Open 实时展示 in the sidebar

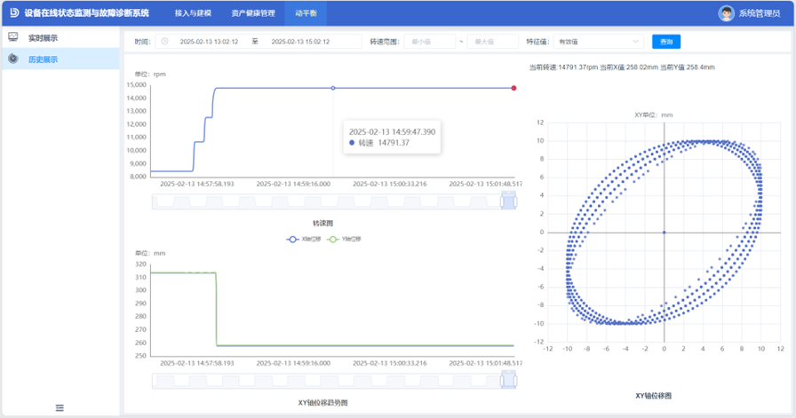click(43, 38)
